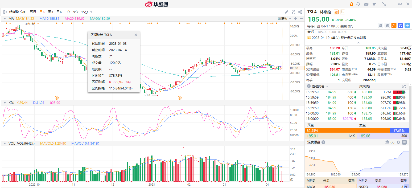412x188 pixels.
Task: Open depth order book settings gear
Action: click(x=398, y=142)
